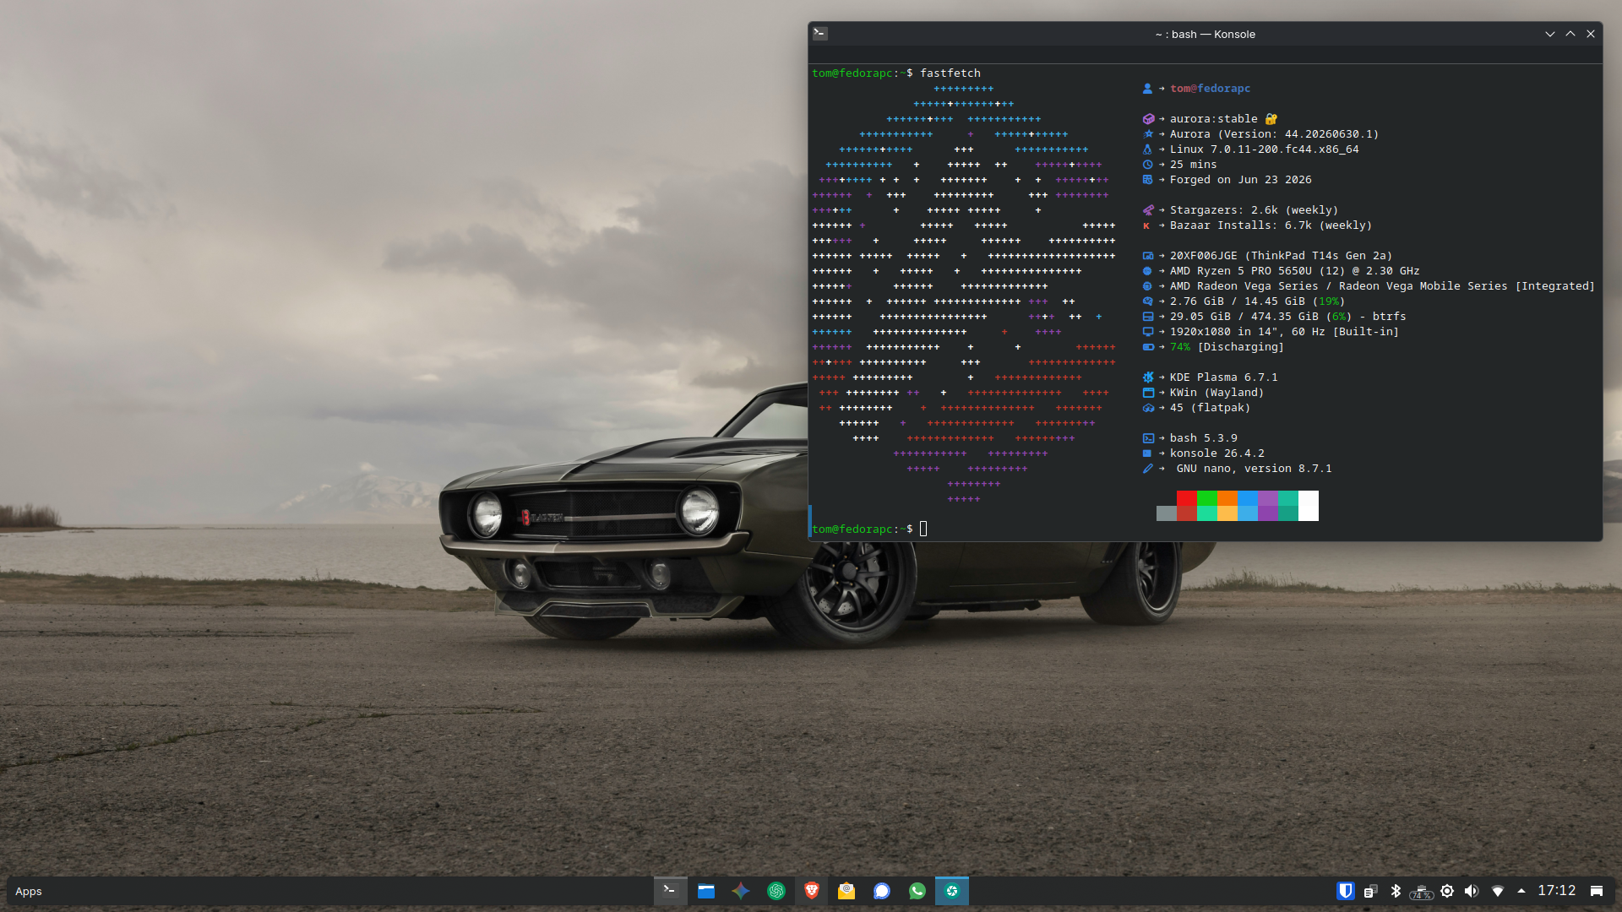Click the KDE Plasma gear icon in output
Screen dimensions: 1622x912
click(1147, 377)
